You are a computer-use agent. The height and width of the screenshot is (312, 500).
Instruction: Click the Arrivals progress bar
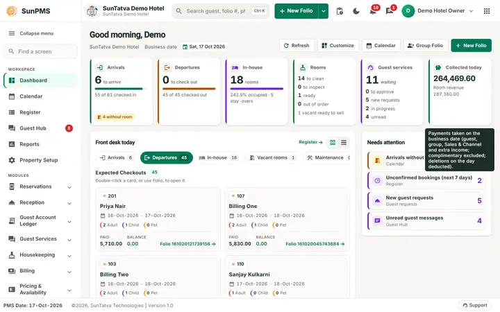point(121,89)
